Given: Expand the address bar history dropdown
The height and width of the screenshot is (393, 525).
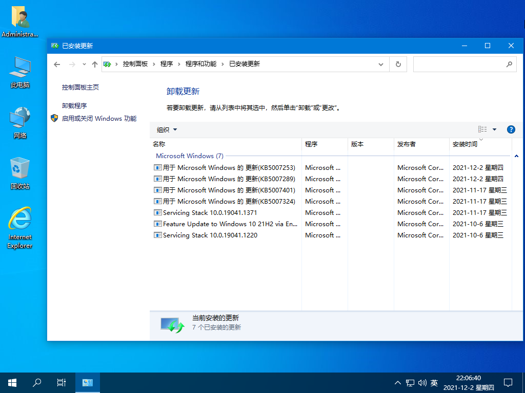Looking at the screenshot, I should [x=381, y=64].
